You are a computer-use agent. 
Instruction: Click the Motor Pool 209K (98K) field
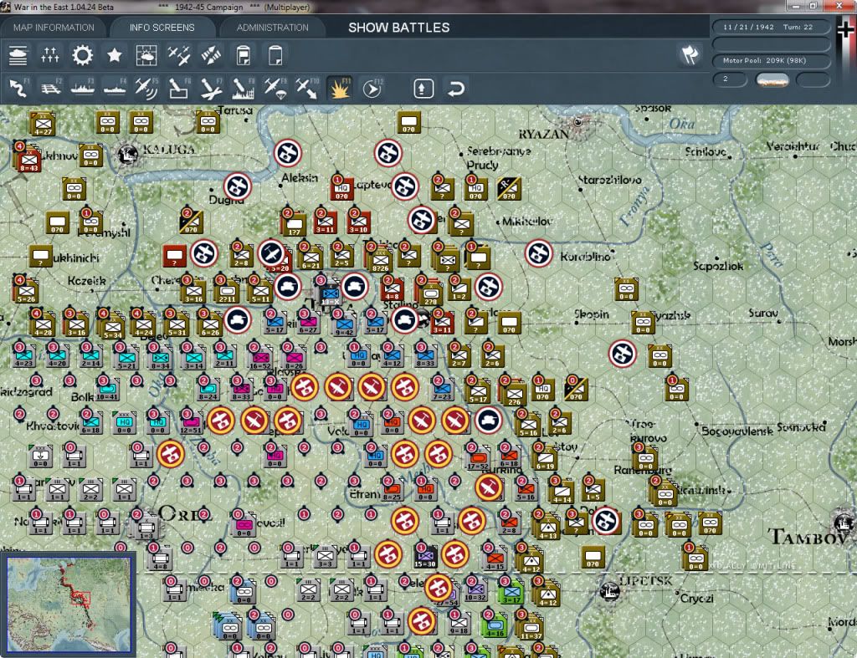click(771, 60)
